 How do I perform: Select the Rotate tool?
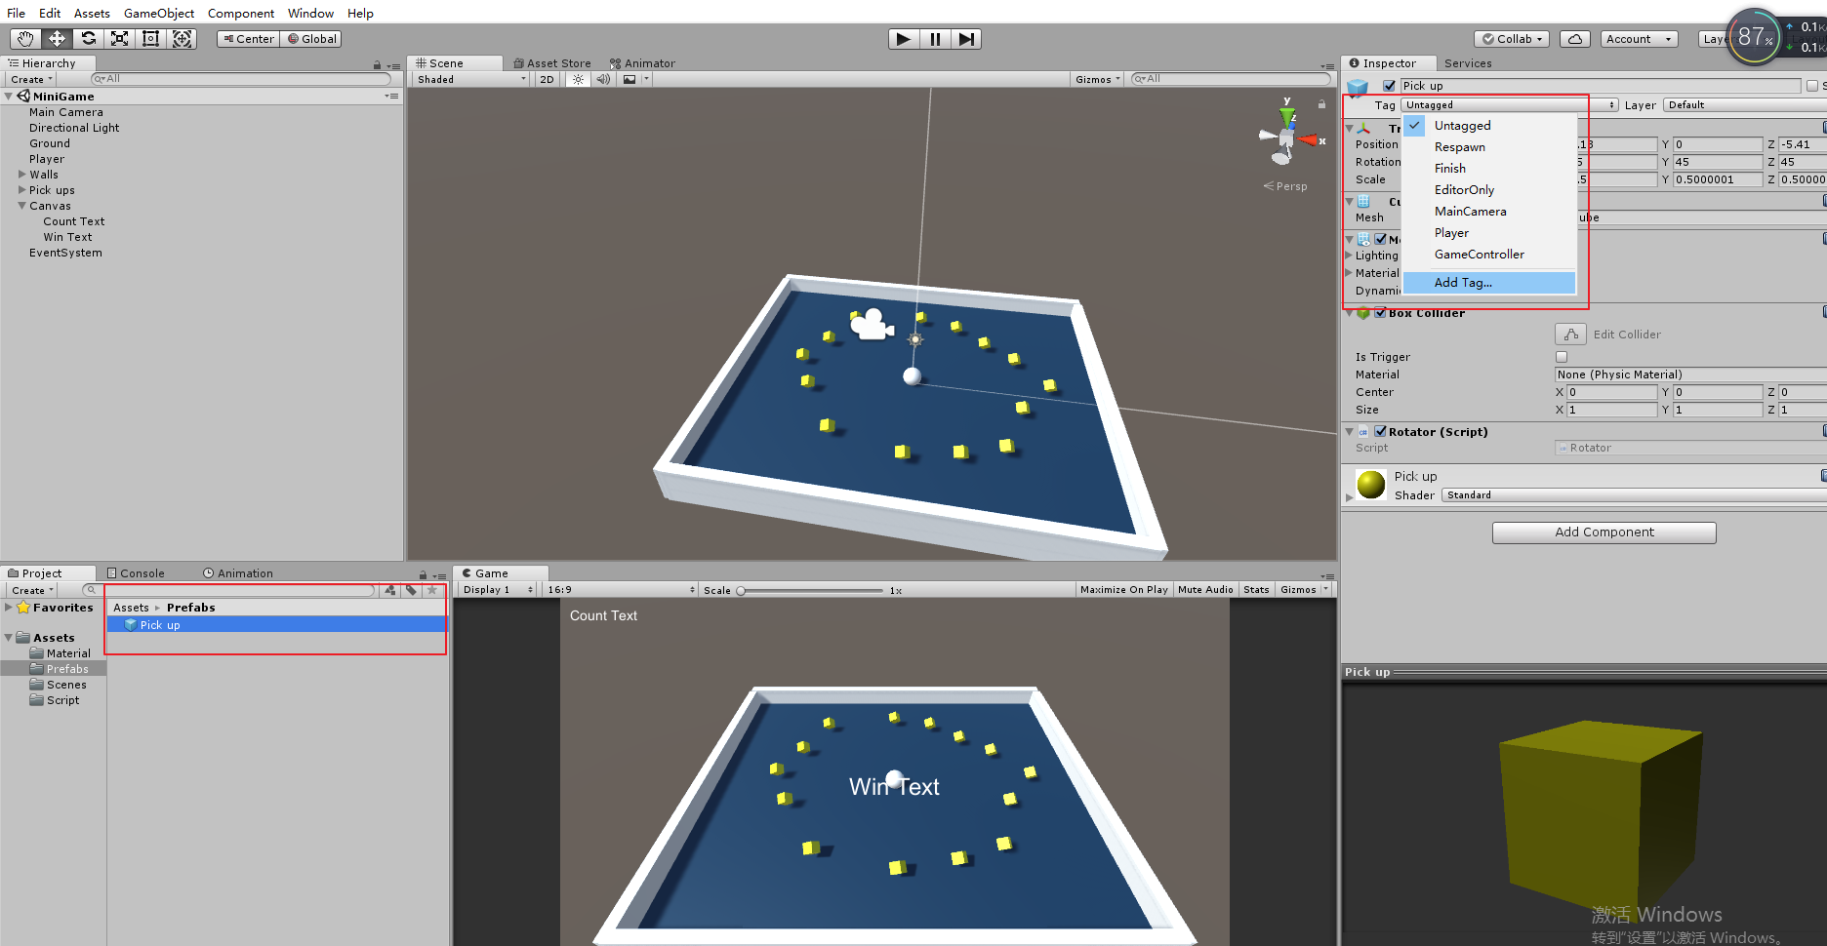pos(89,39)
